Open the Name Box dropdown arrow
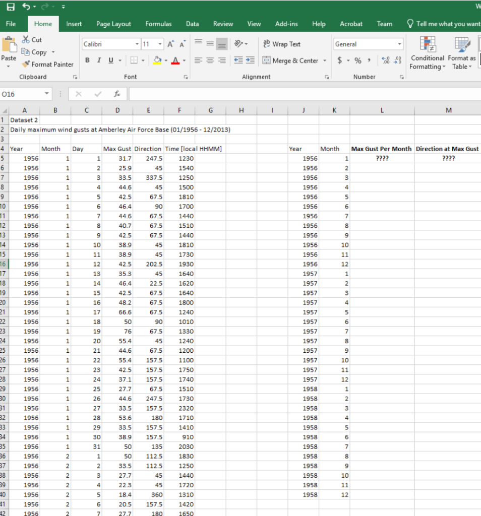The image size is (481, 516). point(47,94)
